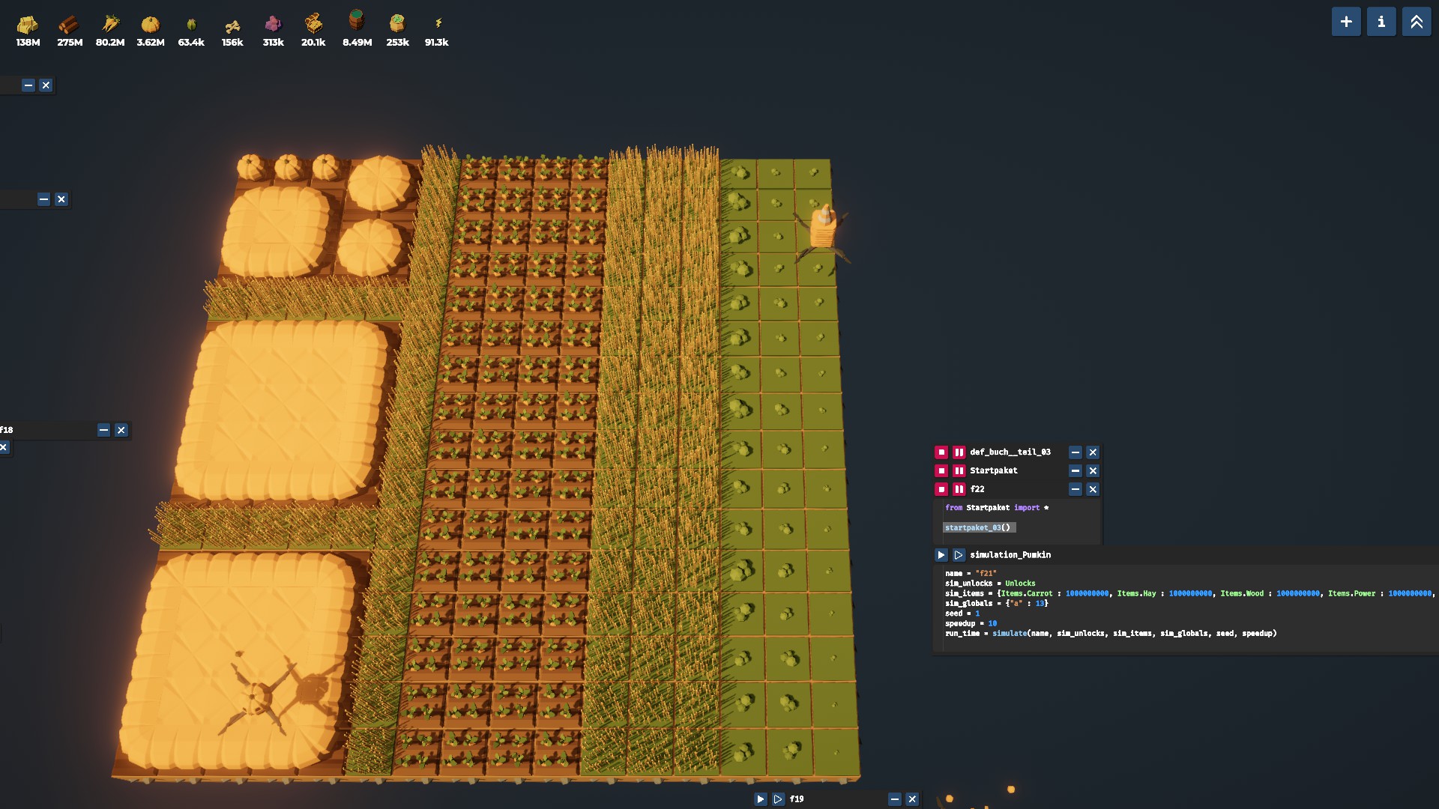Image resolution: width=1439 pixels, height=809 pixels.
Task: Create a new window with plus button
Action: click(x=1345, y=22)
